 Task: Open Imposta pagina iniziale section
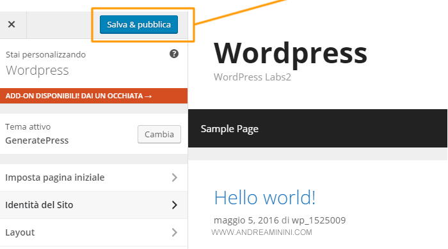(x=93, y=177)
